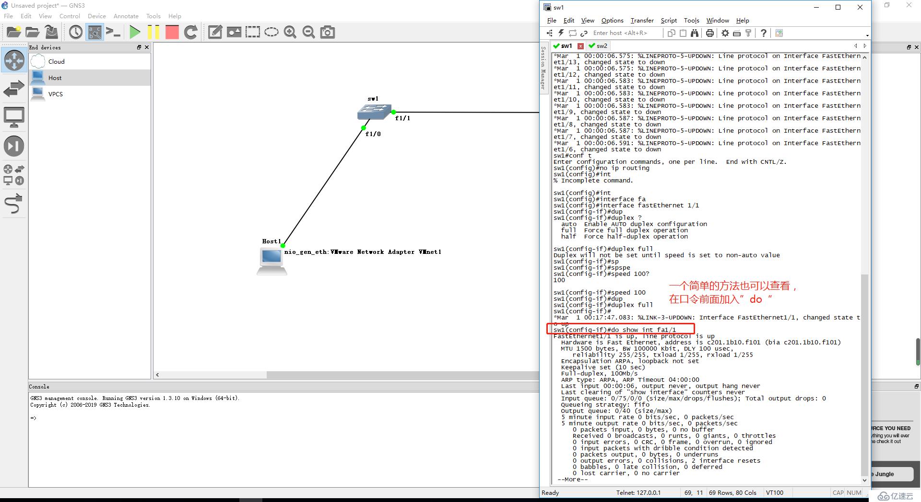Select the Add a note tool
This screenshot has height=502, width=921.
(x=215, y=32)
